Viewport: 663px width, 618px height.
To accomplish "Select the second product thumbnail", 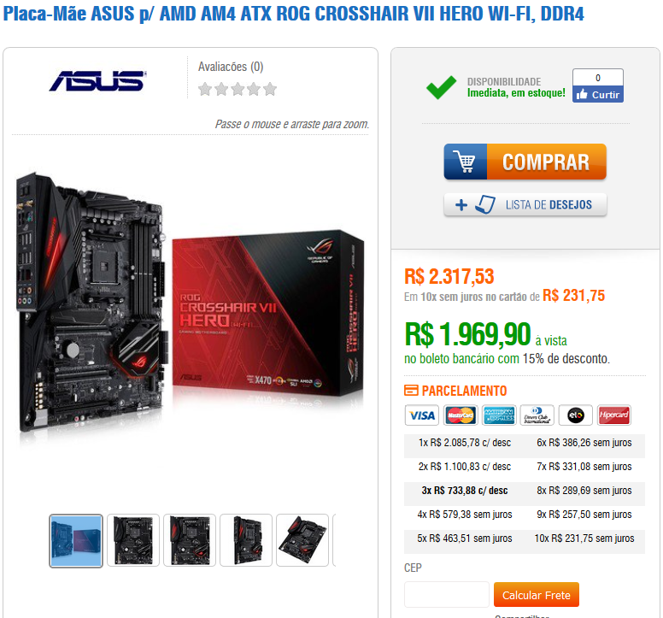I will pyautogui.click(x=133, y=540).
